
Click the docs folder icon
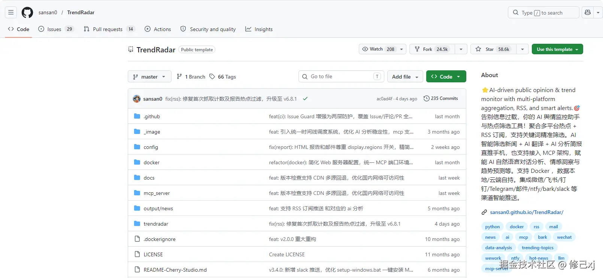click(137, 178)
